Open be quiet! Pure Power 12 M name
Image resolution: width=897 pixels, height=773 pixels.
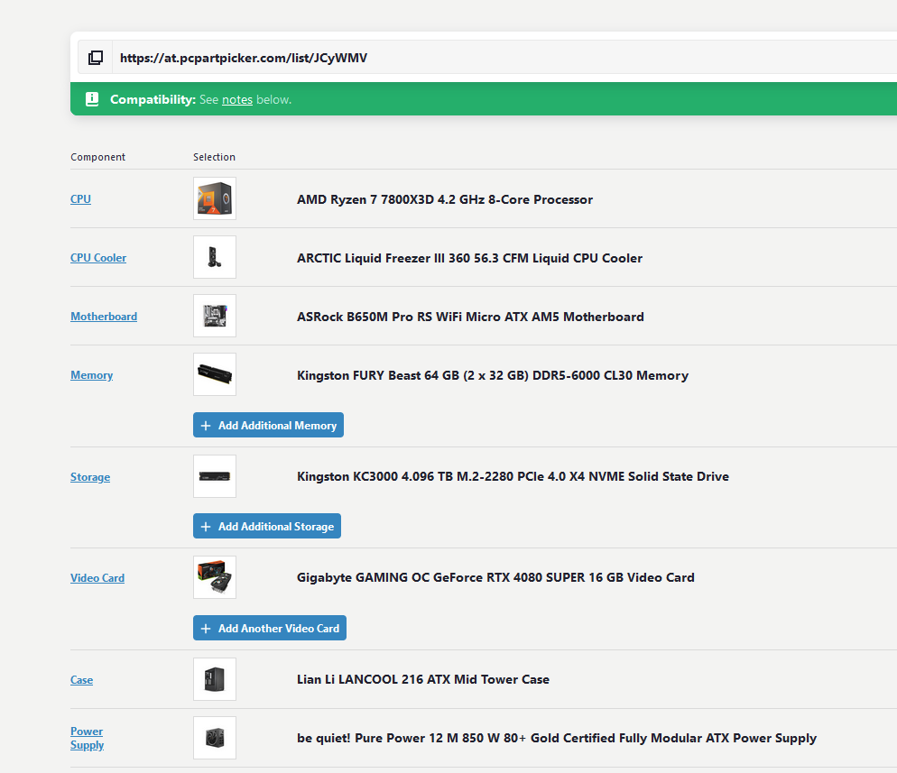[x=557, y=738]
